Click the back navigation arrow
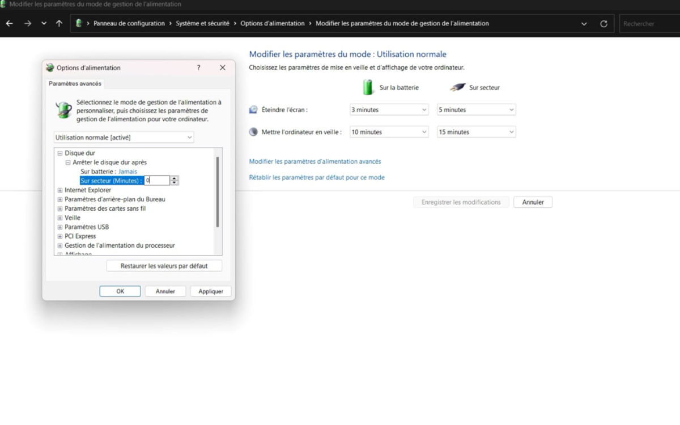The width and height of the screenshot is (680, 425). click(9, 23)
